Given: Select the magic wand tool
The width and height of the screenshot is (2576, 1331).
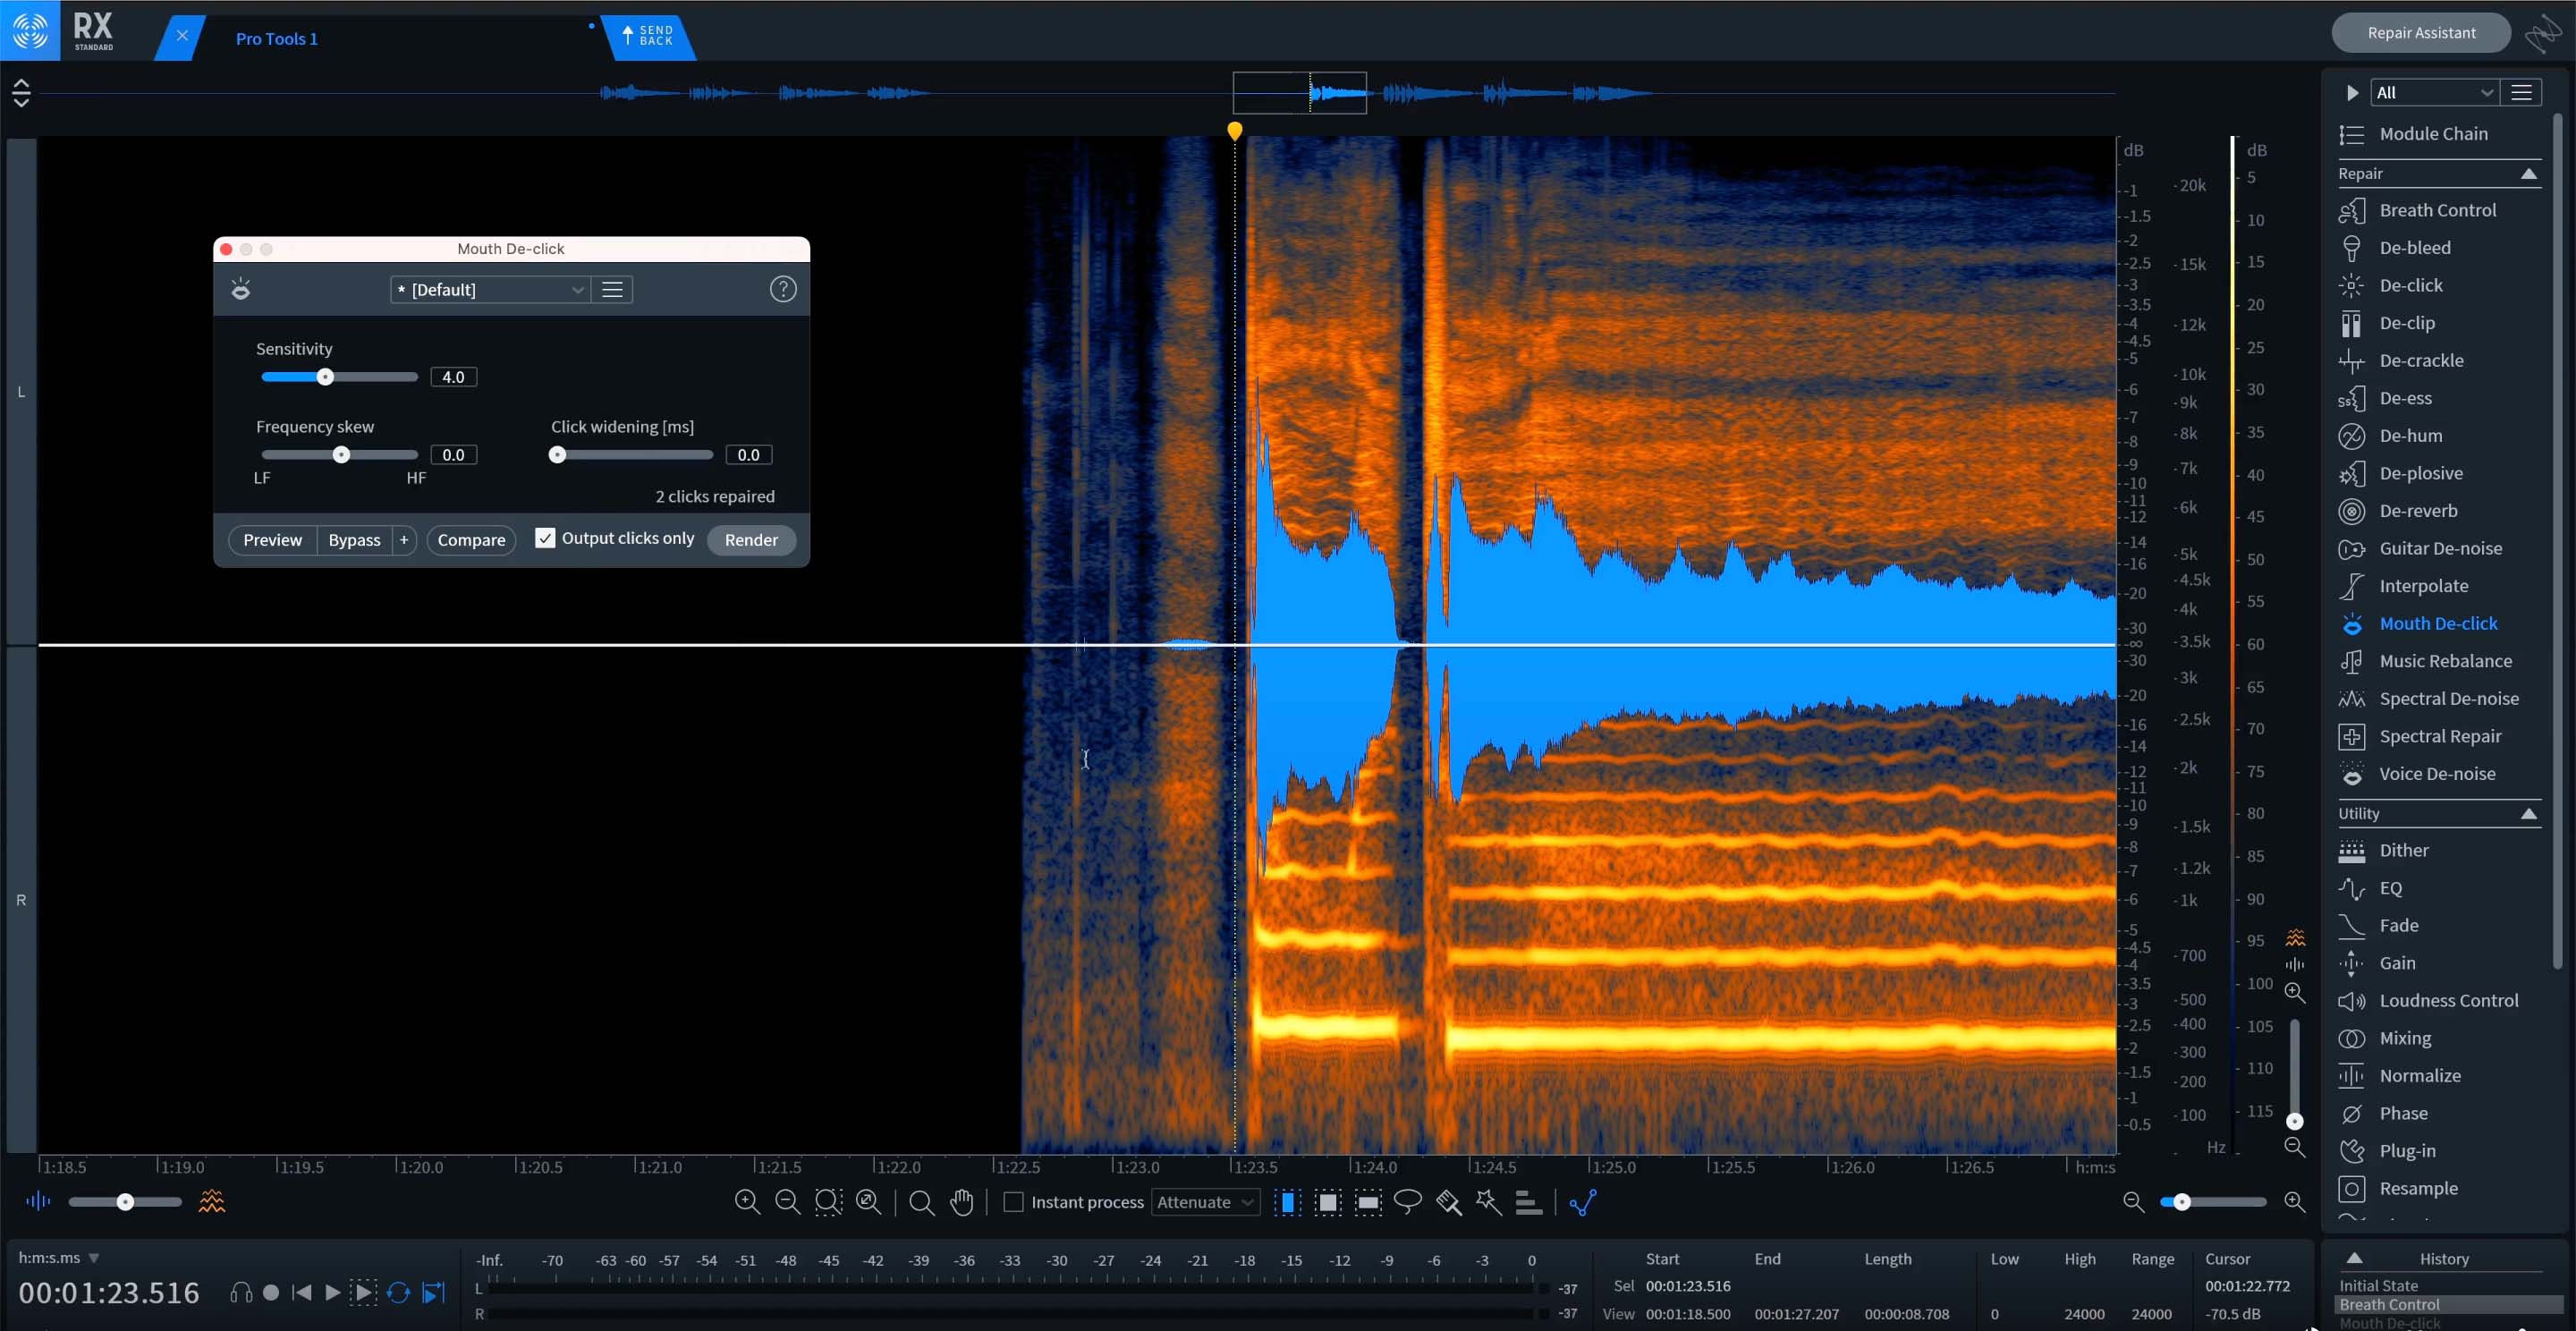Looking at the screenshot, I should tap(1488, 1202).
